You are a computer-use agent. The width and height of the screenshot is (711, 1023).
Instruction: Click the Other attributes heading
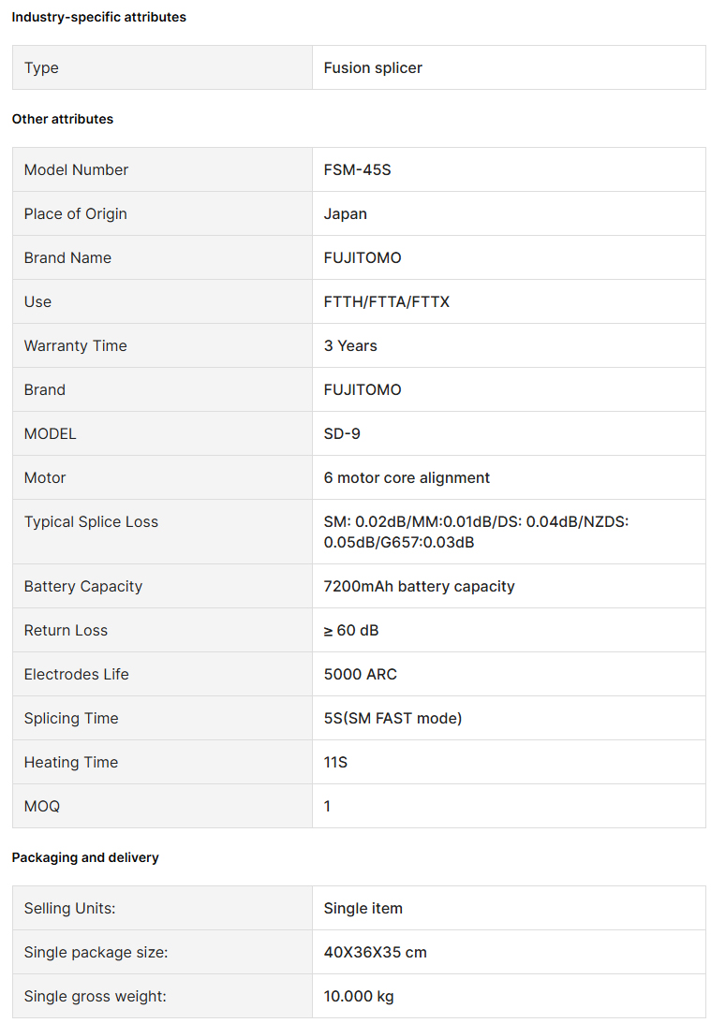pyautogui.click(x=63, y=119)
